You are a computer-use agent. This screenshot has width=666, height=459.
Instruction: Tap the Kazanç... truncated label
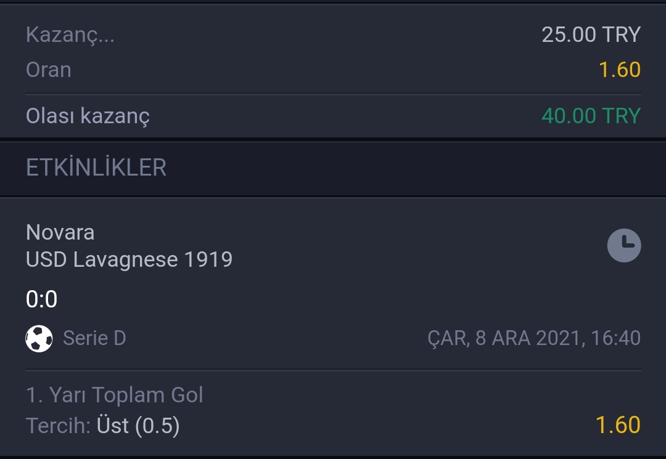click(x=70, y=35)
